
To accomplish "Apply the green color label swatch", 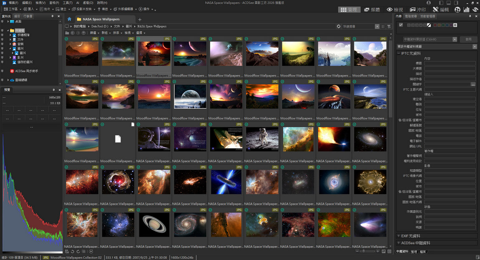I will click(443, 25).
